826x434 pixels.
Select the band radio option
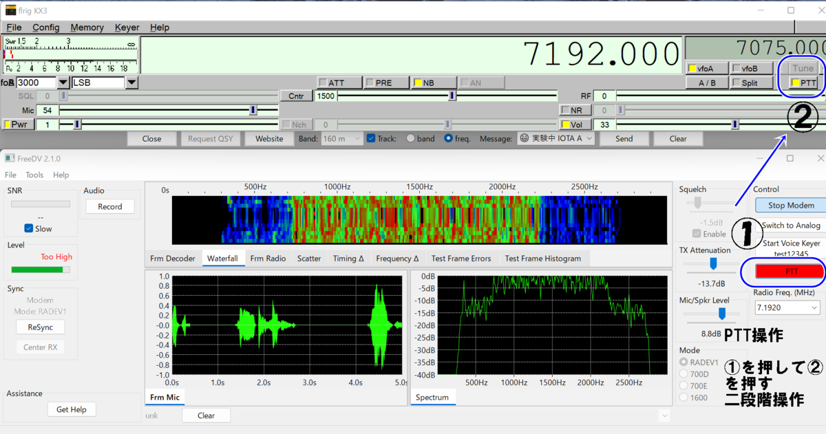tap(410, 138)
